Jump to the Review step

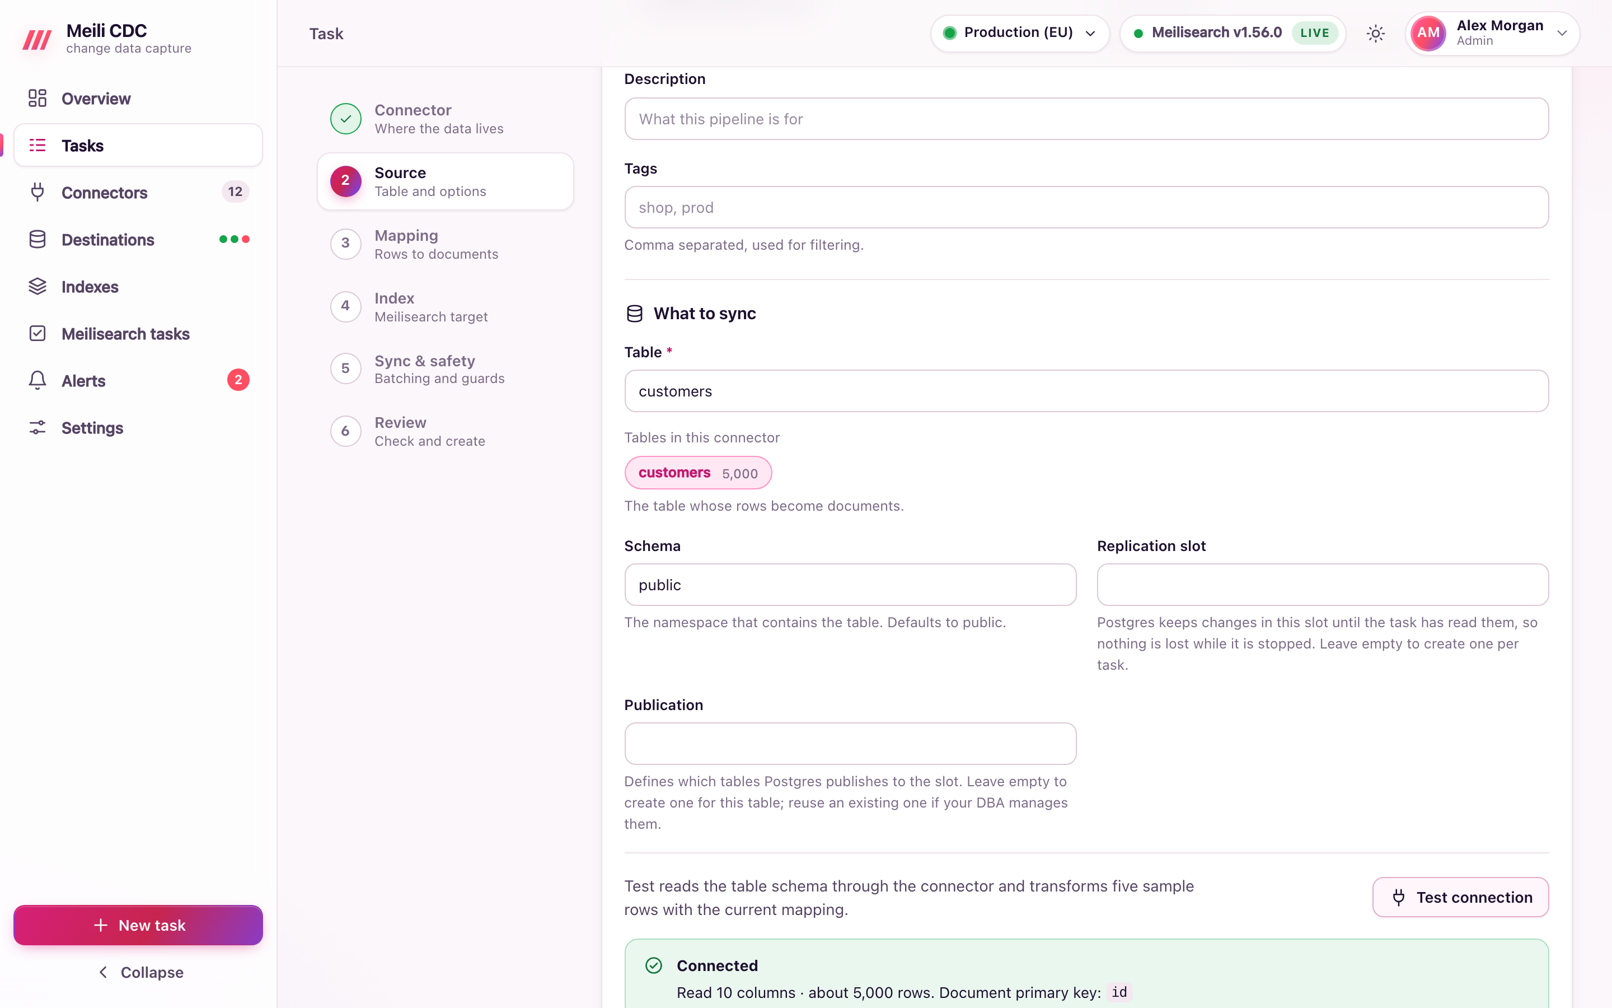pyautogui.click(x=446, y=431)
